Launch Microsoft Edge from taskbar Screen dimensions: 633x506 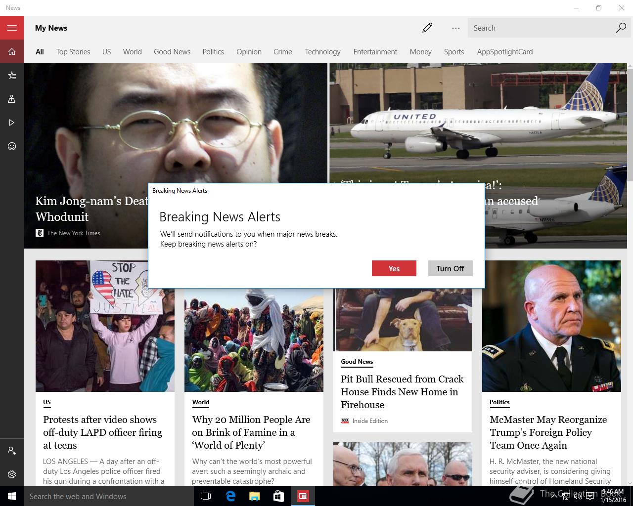tap(230, 496)
